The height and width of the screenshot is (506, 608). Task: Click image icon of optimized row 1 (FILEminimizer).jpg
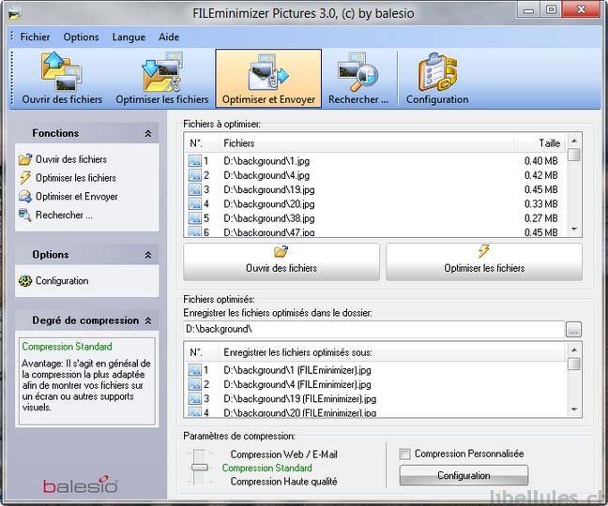click(195, 370)
